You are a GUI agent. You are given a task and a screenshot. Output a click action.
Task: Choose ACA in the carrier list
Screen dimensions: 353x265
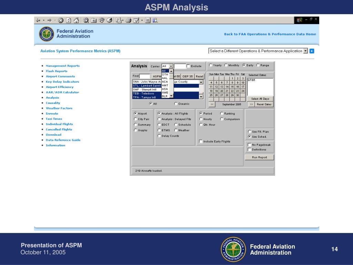(x=165, y=82)
